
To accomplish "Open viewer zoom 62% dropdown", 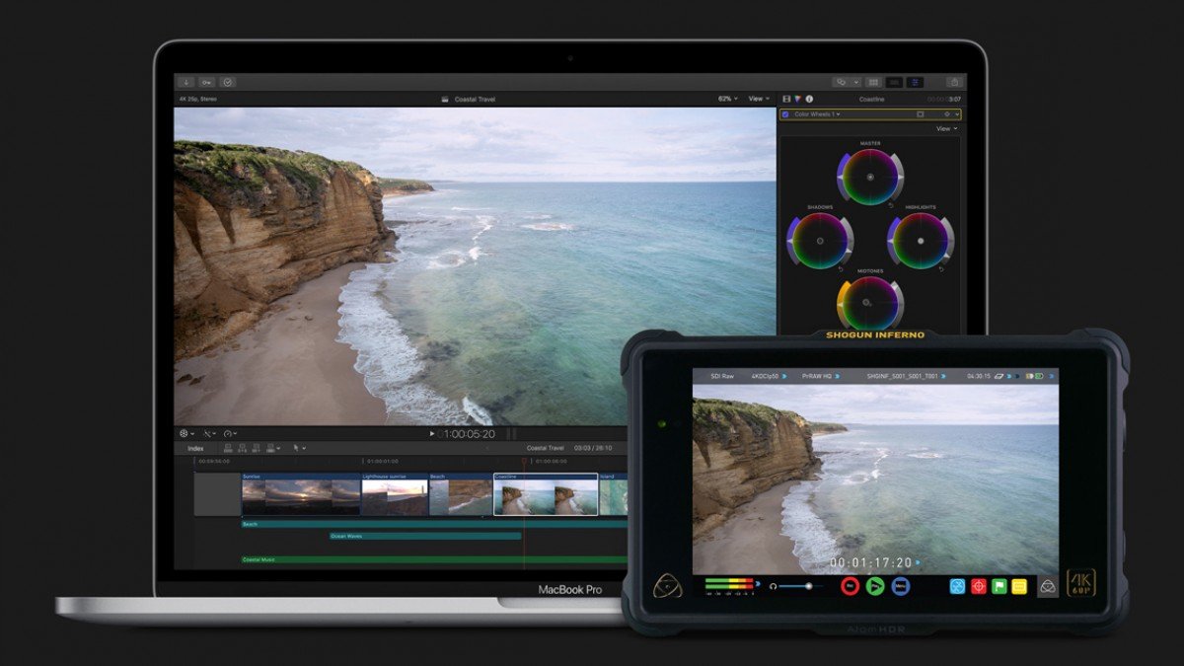I will pos(729,99).
